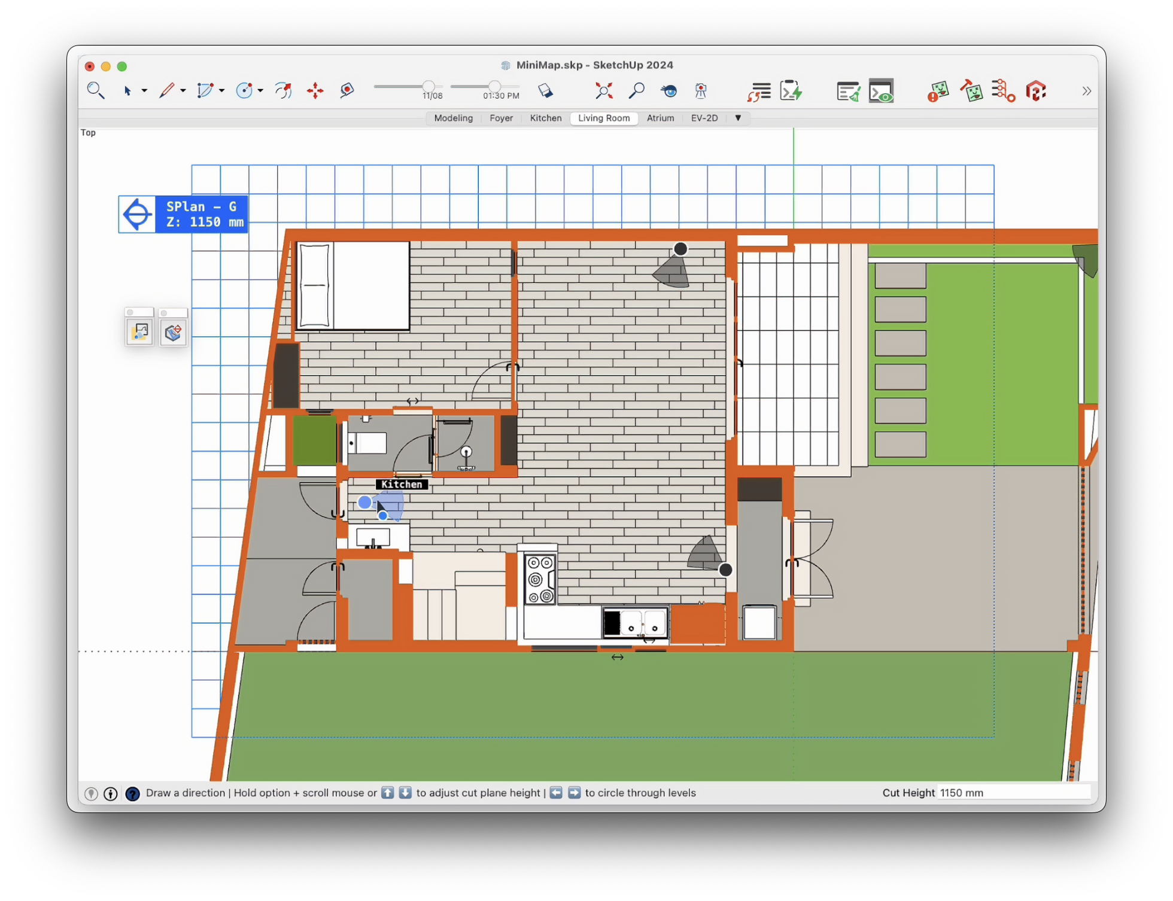Screen dimensions: 1173x901
Task: Switch to the Foyer scene tab
Action: (x=501, y=118)
